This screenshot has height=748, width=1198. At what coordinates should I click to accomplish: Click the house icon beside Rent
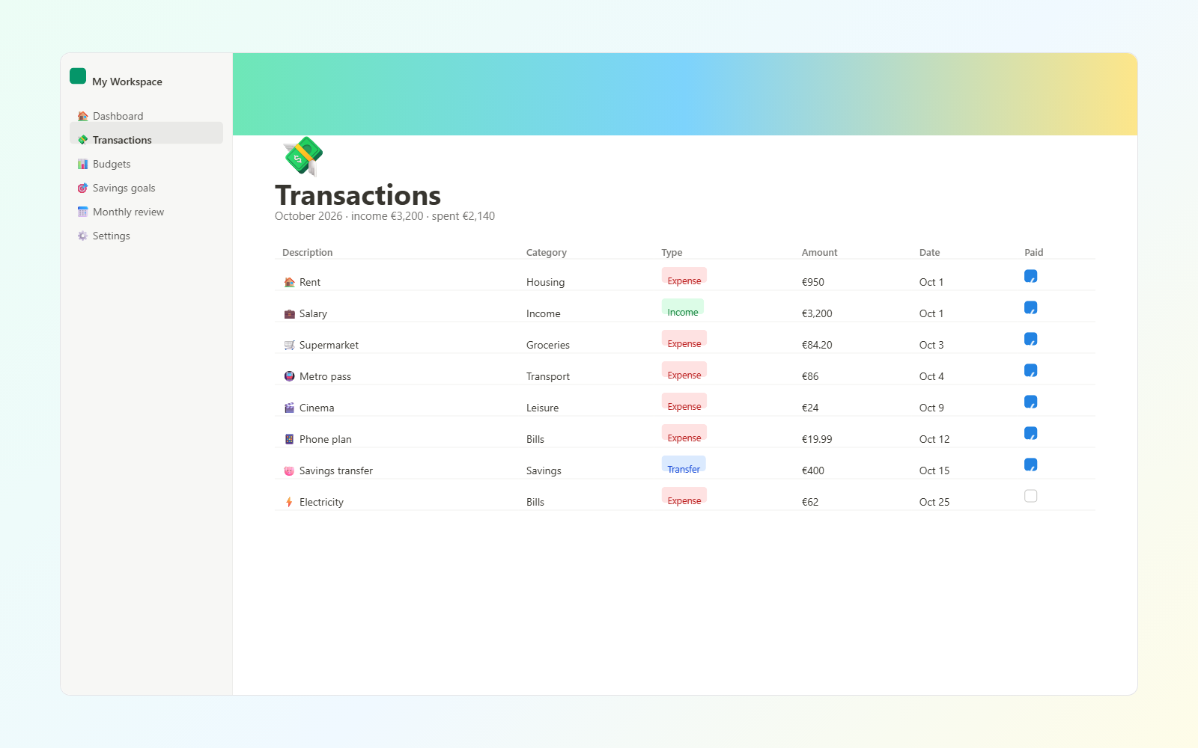pyautogui.click(x=289, y=282)
